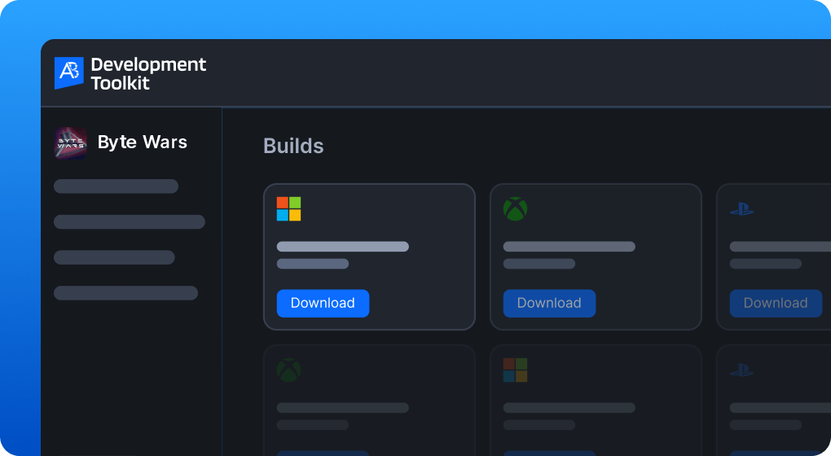Click the dimmed Xbox logo in the bottom row
The height and width of the screenshot is (456, 831).
289,370
